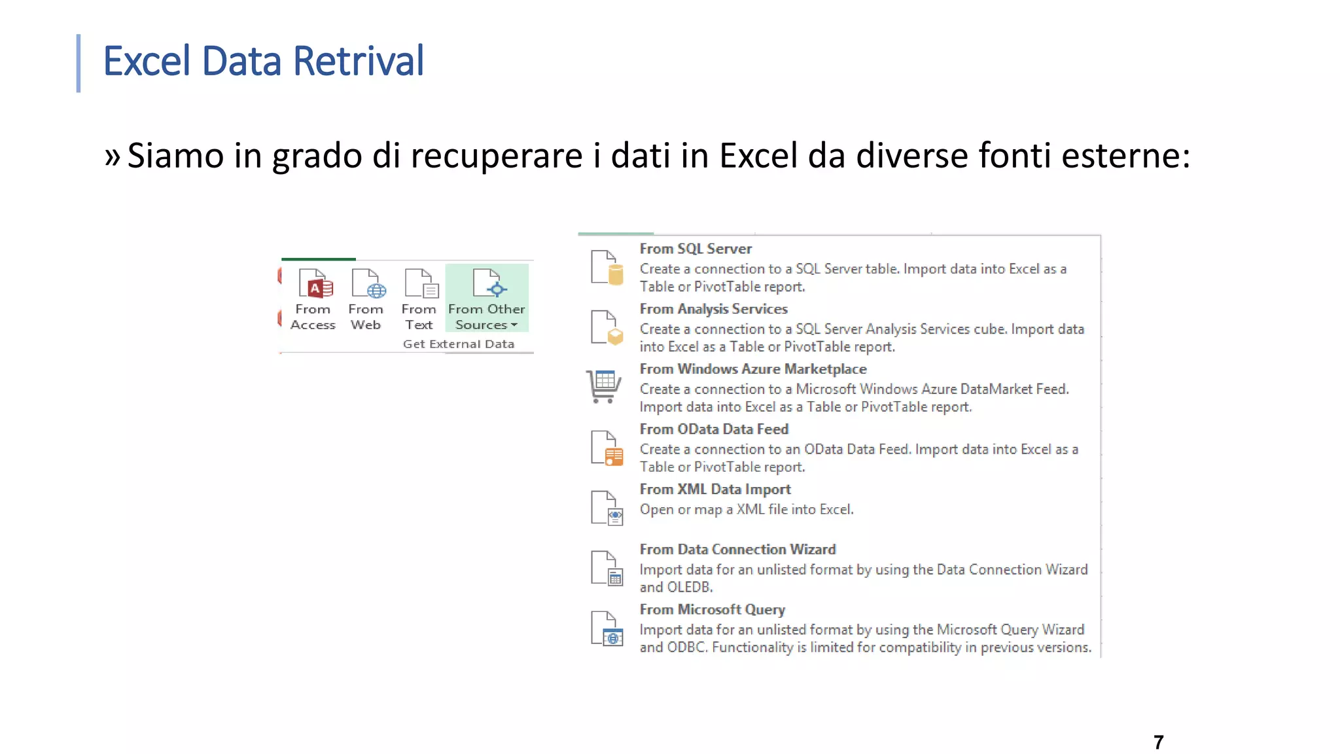This screenshot has width=1340, height=754.
Task: Select From Microsoft Query entry
Action: [x=839, y=628]
